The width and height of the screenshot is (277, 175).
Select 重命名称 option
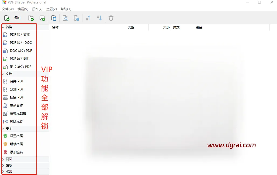click(16, 105)
